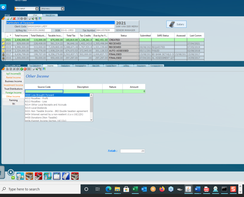Choose 4215 Local Dividends from dropdown list
The image size is (244, 197).
click(37, 108)
